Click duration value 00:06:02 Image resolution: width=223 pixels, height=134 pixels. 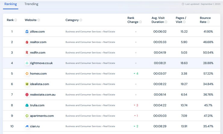tap(160, 32)
